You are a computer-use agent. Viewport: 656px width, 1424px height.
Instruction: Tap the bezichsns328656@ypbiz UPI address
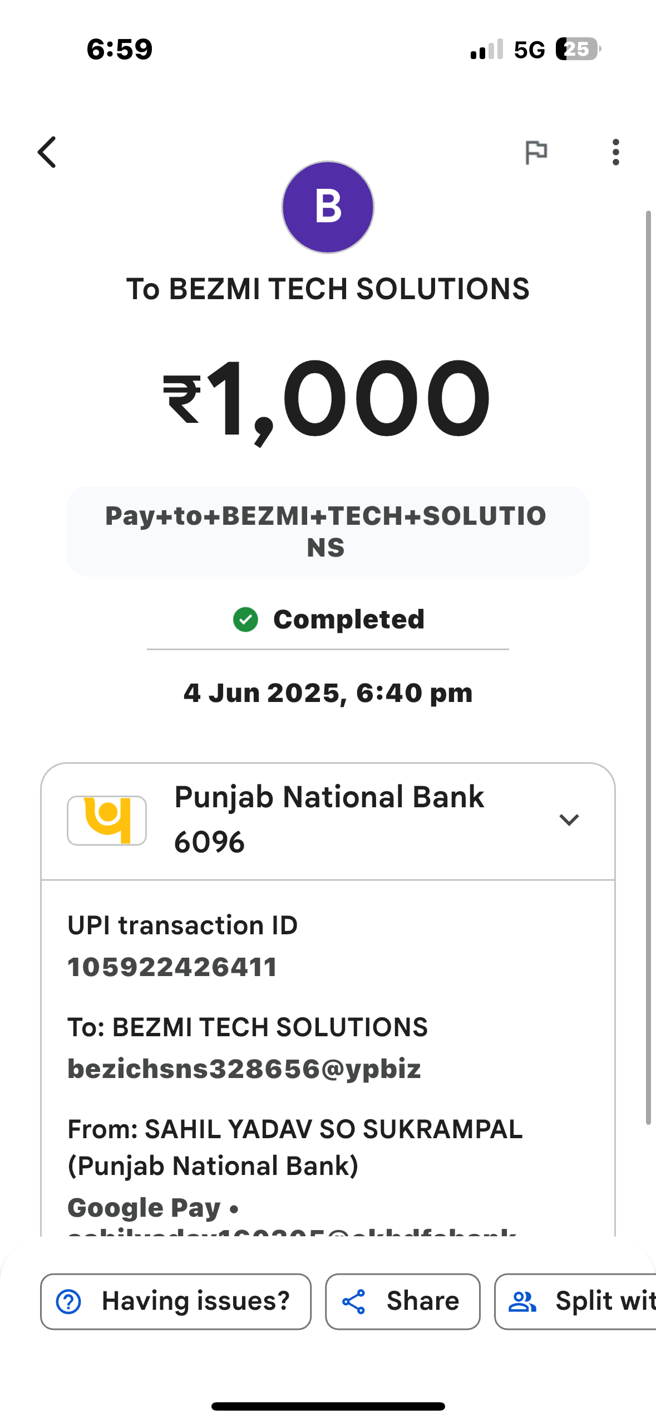coord(244,1069)
